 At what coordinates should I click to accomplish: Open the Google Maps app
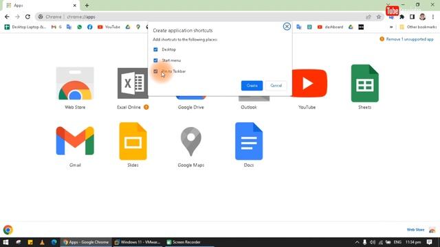[x=191, y=141]
